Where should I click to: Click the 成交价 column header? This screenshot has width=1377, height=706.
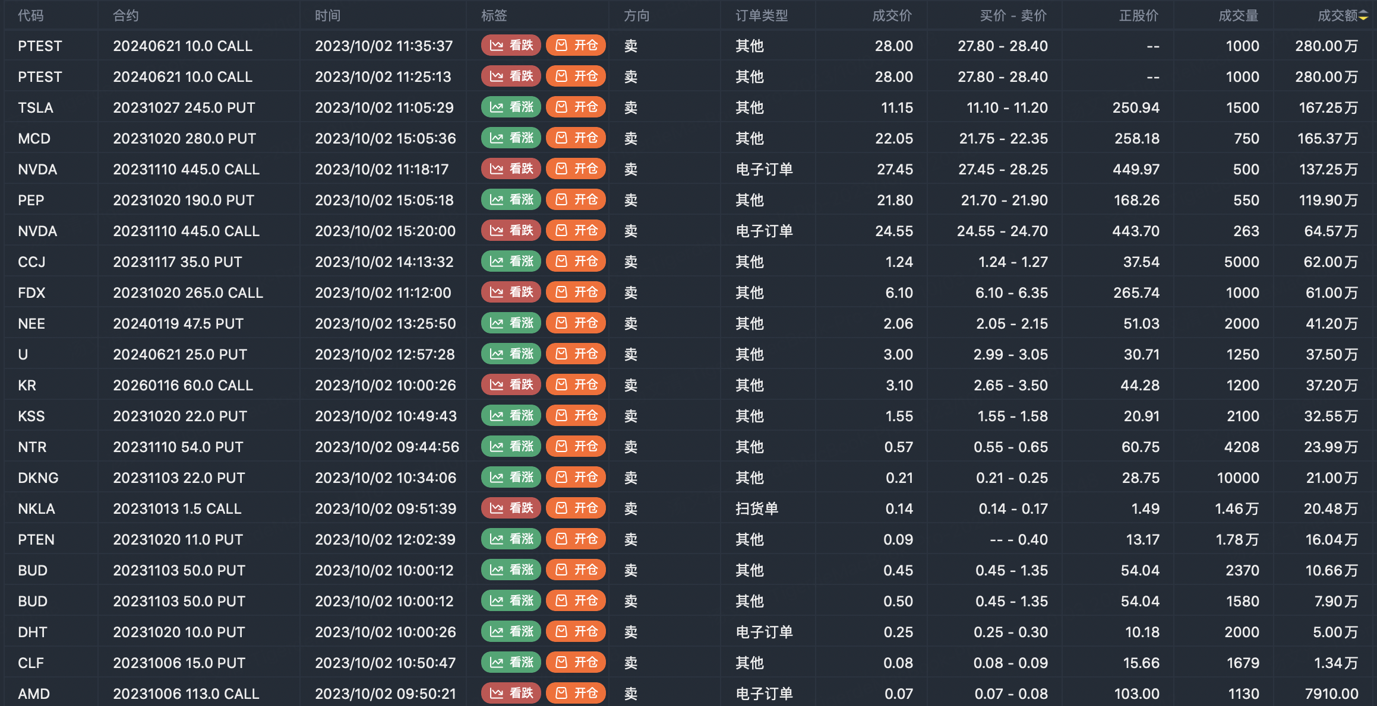(891, 16)
